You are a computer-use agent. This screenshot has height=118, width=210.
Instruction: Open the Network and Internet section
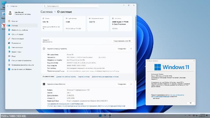click(x=18, y=34)
